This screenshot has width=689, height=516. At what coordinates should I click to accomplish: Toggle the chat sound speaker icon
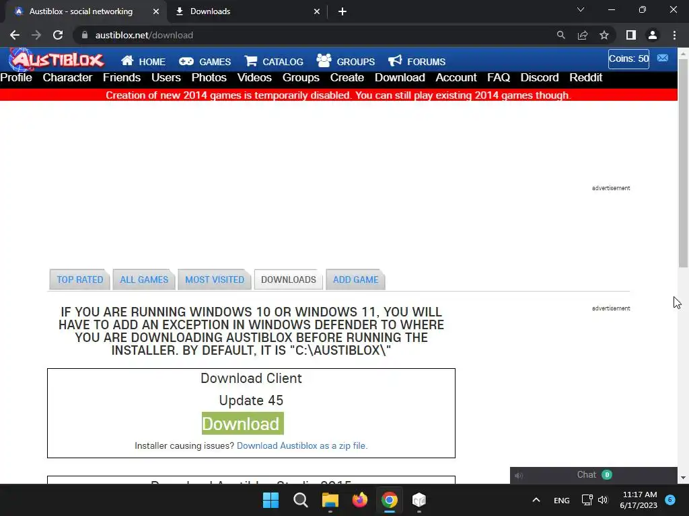tap(519, 476)
